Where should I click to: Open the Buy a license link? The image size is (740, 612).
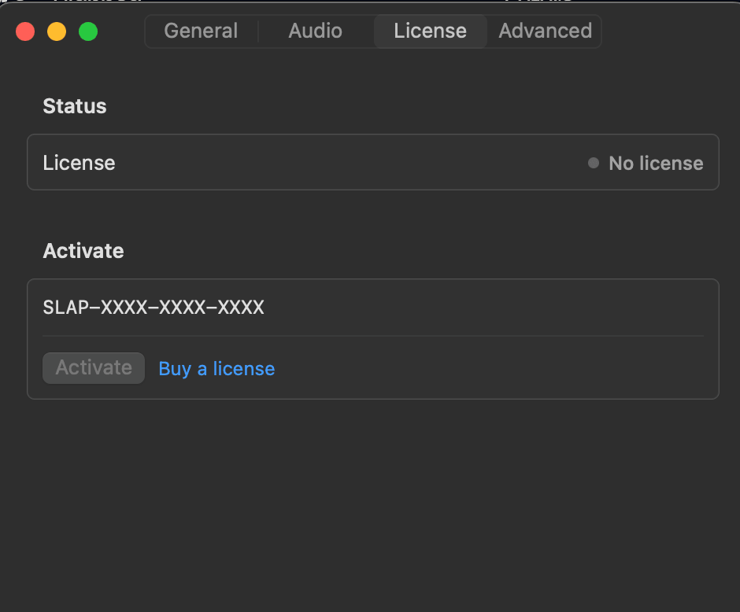216,368
